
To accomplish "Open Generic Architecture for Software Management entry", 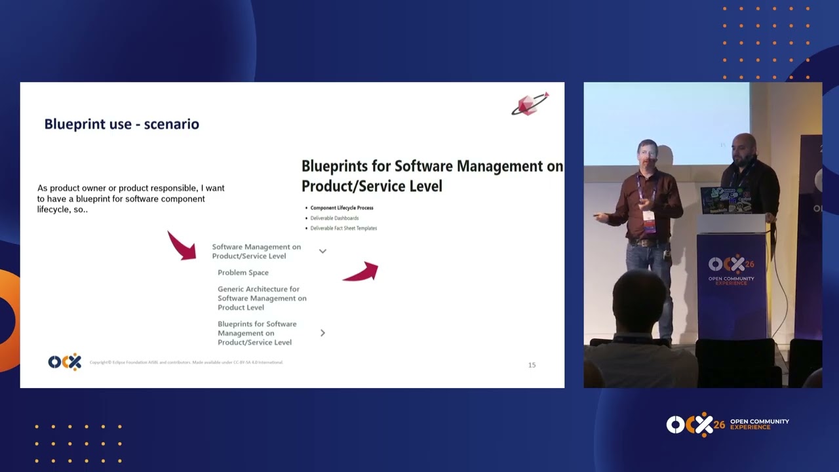I will 262,298.
